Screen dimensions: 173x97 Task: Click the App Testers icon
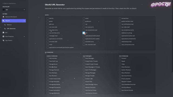4,40
